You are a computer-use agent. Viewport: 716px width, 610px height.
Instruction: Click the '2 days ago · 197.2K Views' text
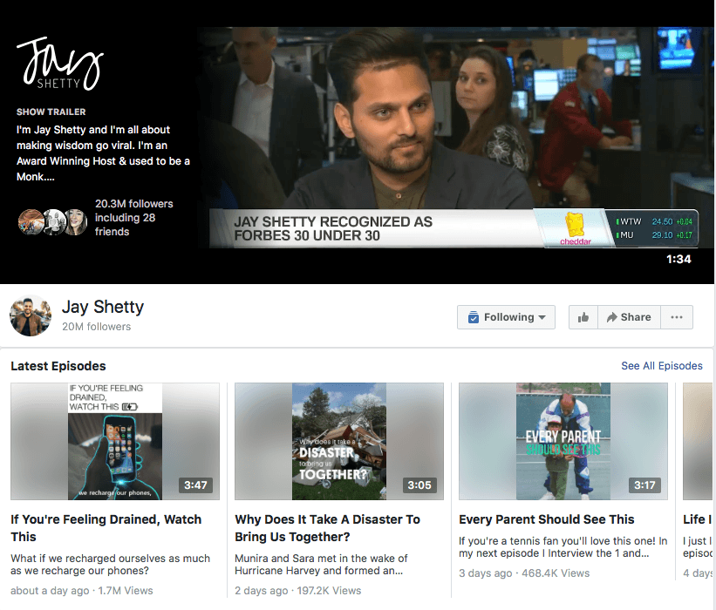tap(297, 590)
